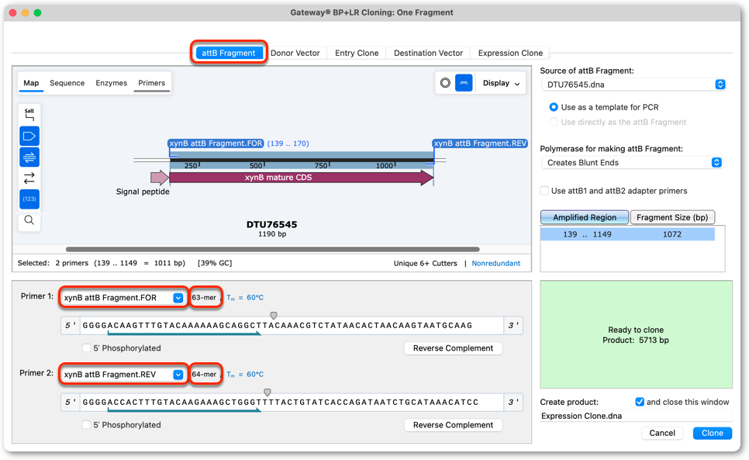The width and height of the screenshot is (749, 460).
Task: Click Reverse Complement for Primer 1
Action: [453, 348]
